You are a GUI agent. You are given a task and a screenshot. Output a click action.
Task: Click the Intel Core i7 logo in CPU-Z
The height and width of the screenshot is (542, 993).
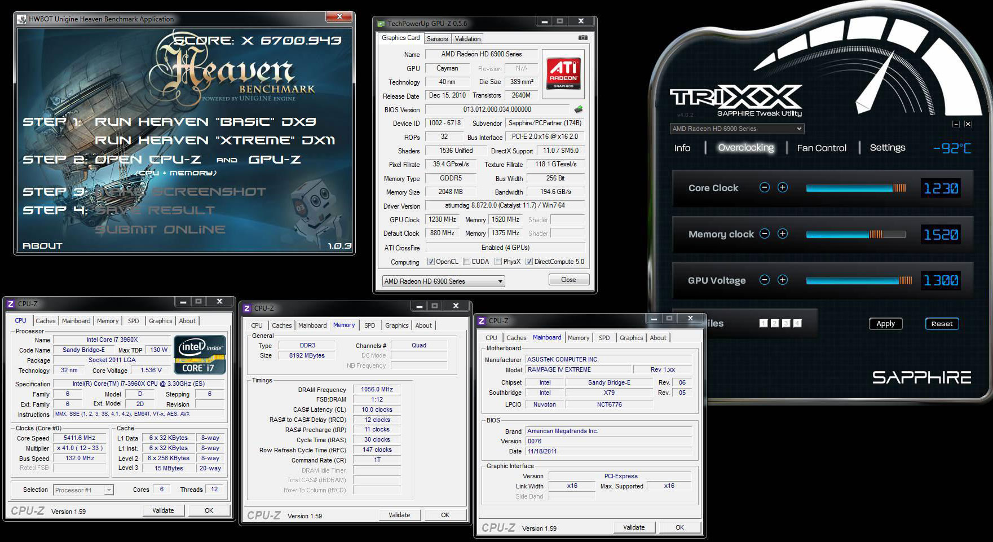point(200,355)
